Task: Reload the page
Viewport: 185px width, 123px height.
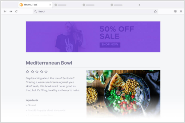Action: tap(16, 11)
